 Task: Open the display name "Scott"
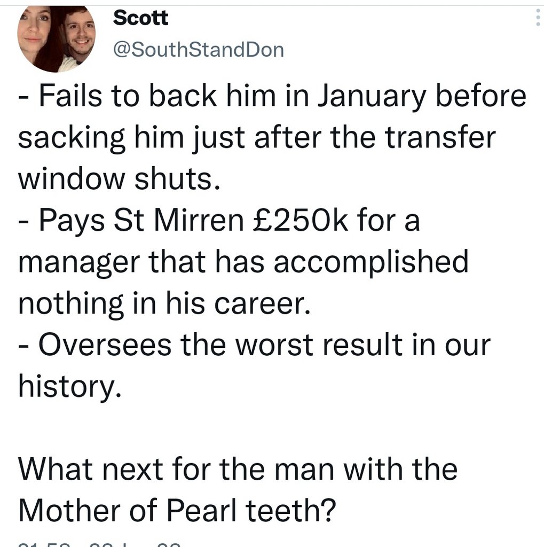coord(141,18)
